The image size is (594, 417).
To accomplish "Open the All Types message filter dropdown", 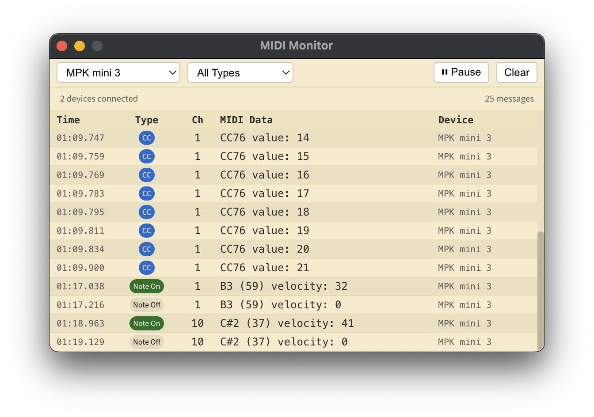I will pos(240,72).
